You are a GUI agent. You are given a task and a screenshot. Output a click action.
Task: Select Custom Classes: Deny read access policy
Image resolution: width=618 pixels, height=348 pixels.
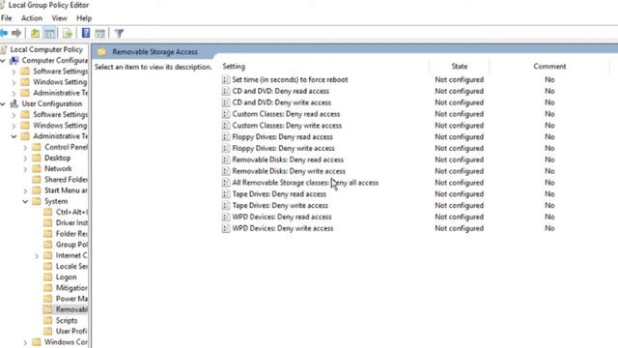(286, 114)
